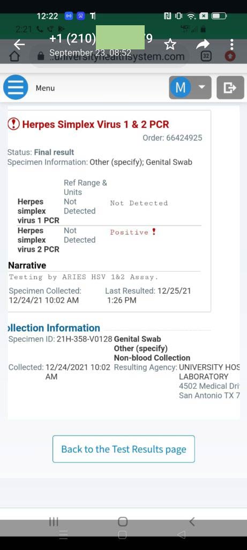This screenshot has height=550, width=247.
Task: Click the log out door icon
Action: point(230,88)
